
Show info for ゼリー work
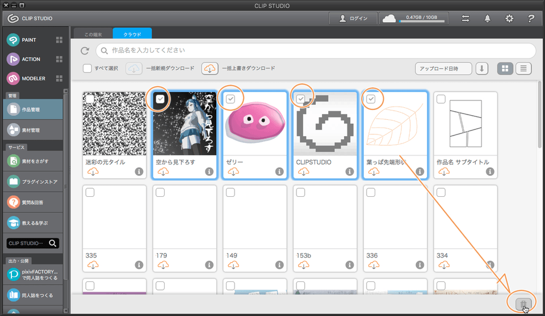tap(279, 171)
